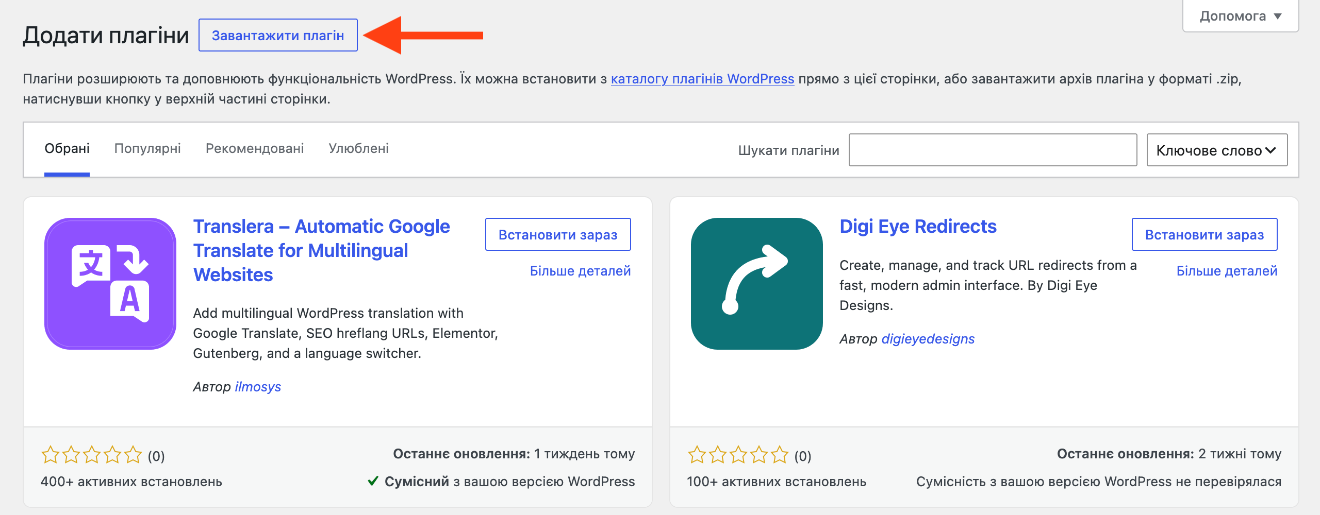Open the Translera plugin title link
1320x515 pixels.
pos(321,250)
